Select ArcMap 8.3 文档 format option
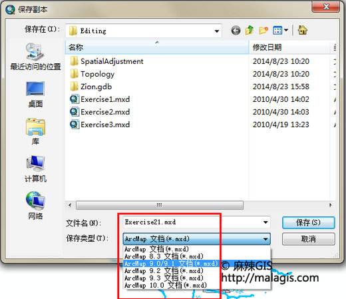346x299 pixels. click(164, 256)
